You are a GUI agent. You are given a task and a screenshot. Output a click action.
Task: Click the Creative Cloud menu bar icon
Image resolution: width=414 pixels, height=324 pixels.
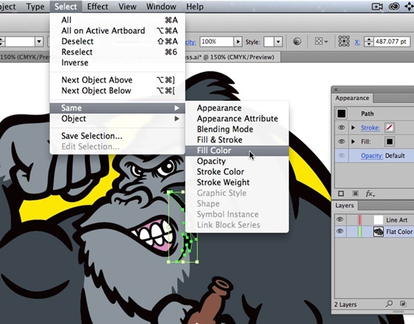pos(394,7)
